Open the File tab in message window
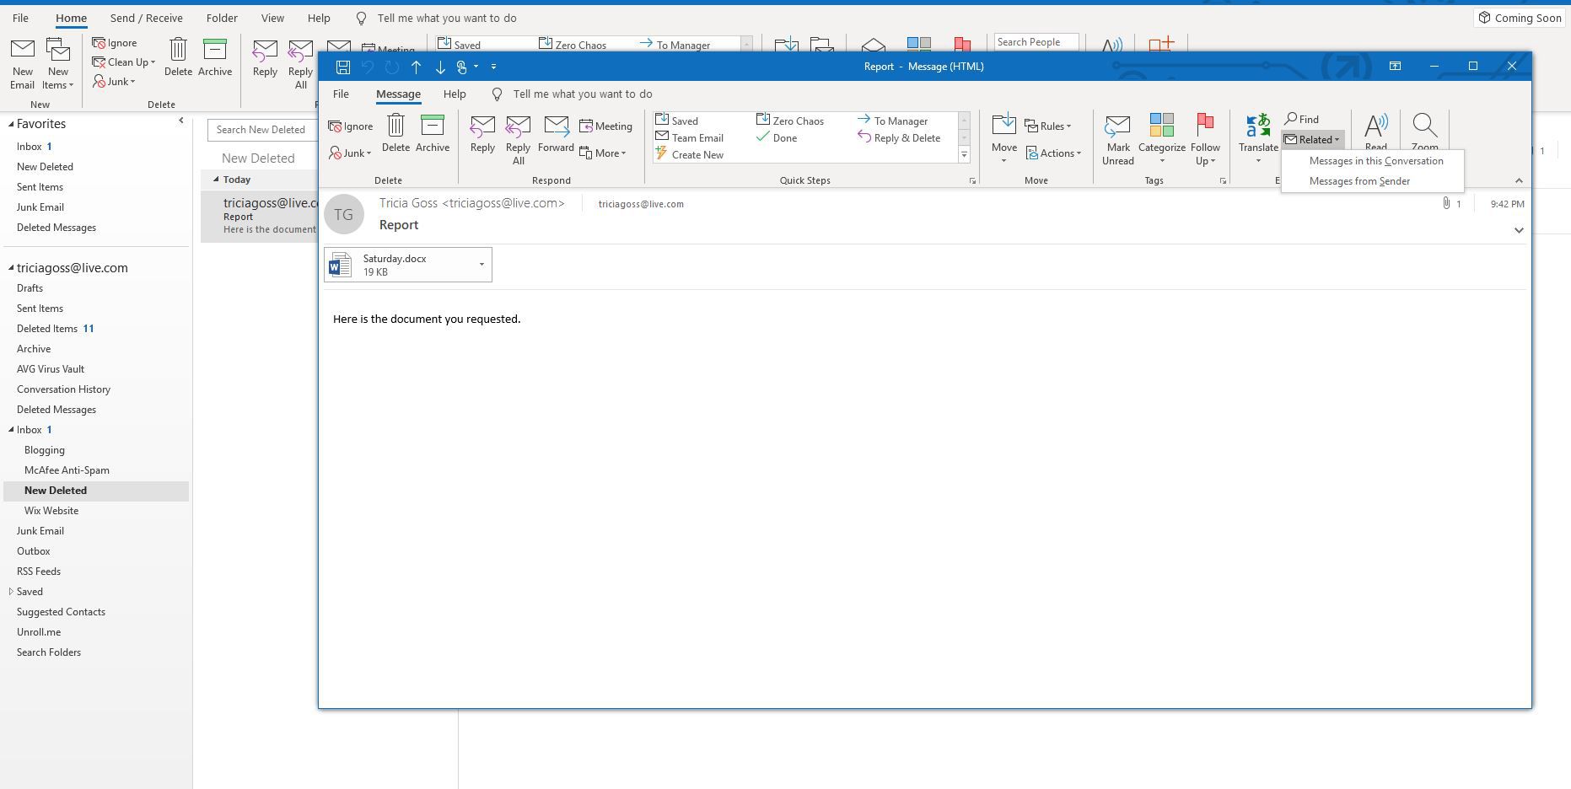 tap(341, 94)
